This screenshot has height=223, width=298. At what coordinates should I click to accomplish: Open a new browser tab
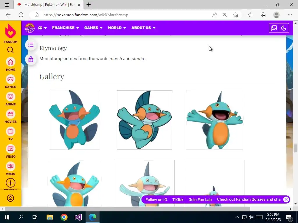88,5
